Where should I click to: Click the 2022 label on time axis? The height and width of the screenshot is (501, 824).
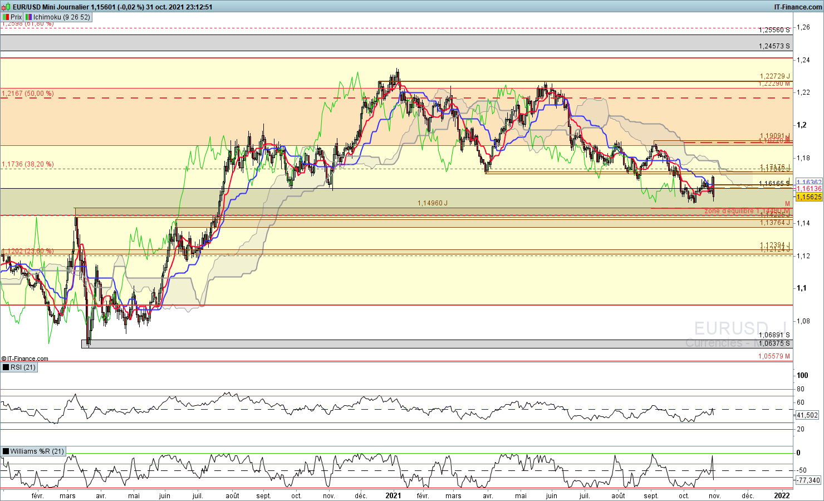(782, 495)
